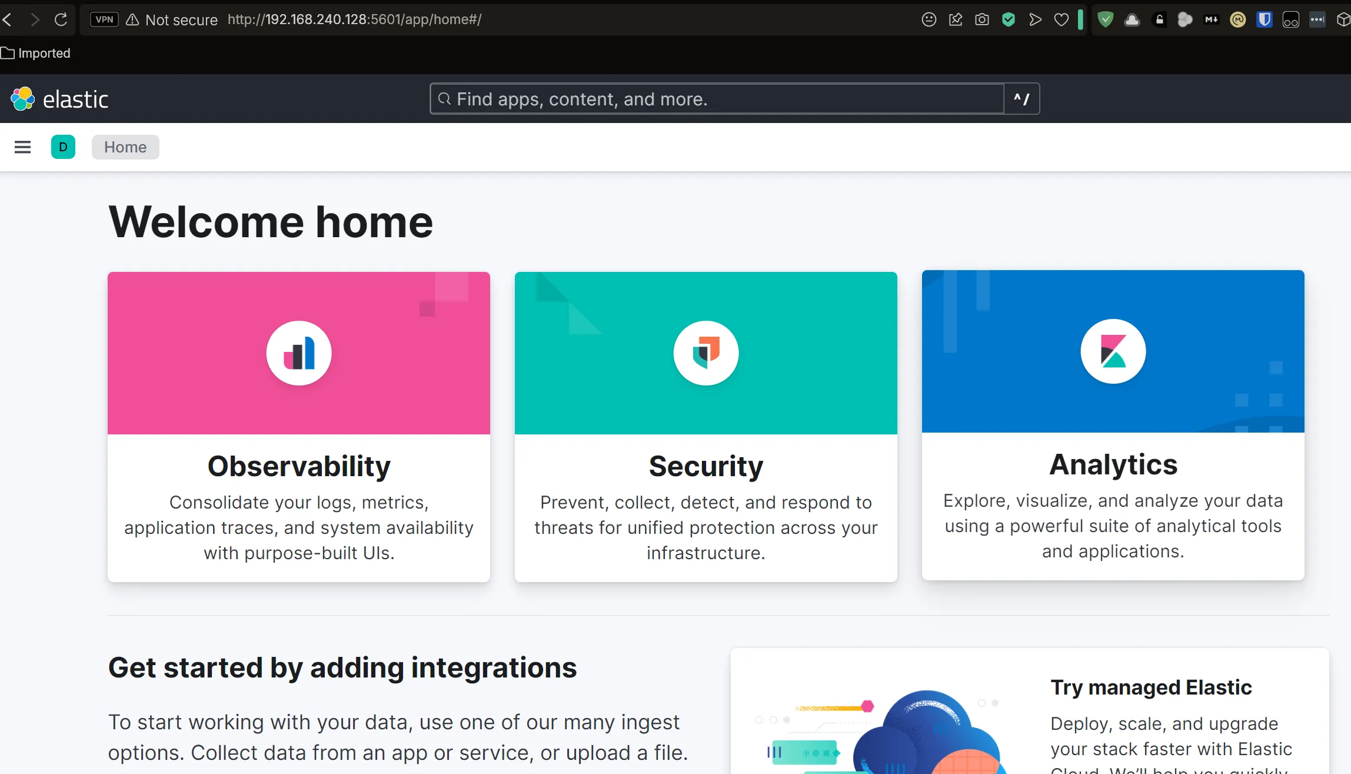The width and height of the screenshot is (1351, 774).
Task: Click the AdGuard shield extension icon
Action: pos(1105,19)
